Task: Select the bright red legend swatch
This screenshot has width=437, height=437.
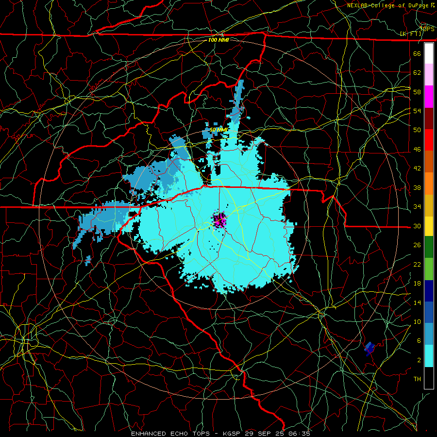Action: click(429, 140)
